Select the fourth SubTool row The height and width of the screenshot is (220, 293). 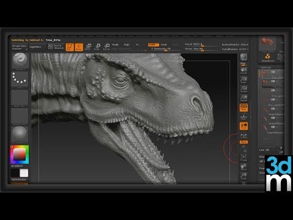pyautogui.click(x=273, y=102)
